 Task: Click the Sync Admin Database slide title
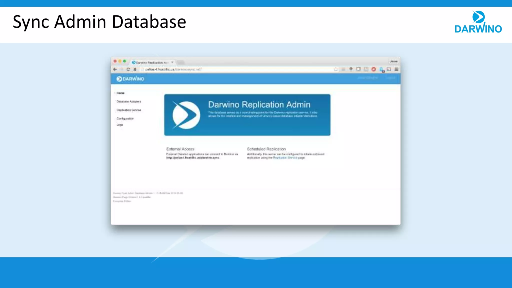tap(99, 22)
